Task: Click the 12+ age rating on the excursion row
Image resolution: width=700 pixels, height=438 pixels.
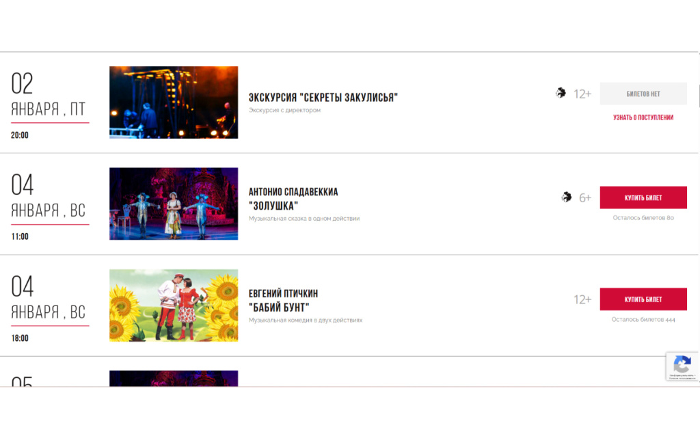Action: [582, 94]
